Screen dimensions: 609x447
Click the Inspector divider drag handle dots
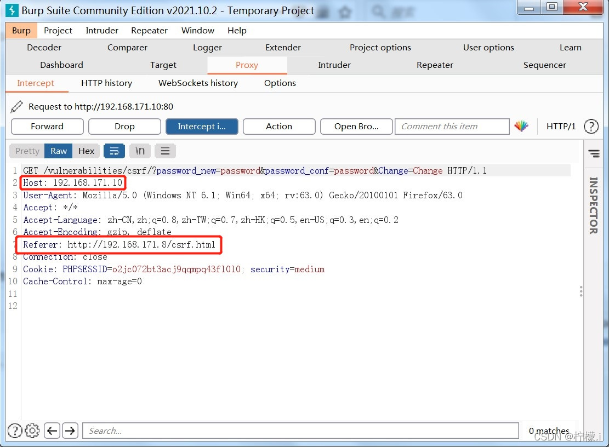[x=581, y=291]
